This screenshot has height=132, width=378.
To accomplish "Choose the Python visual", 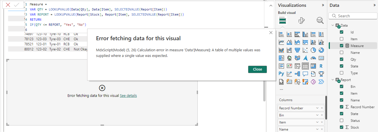I will pyautogui.click(x=281, y=74).
